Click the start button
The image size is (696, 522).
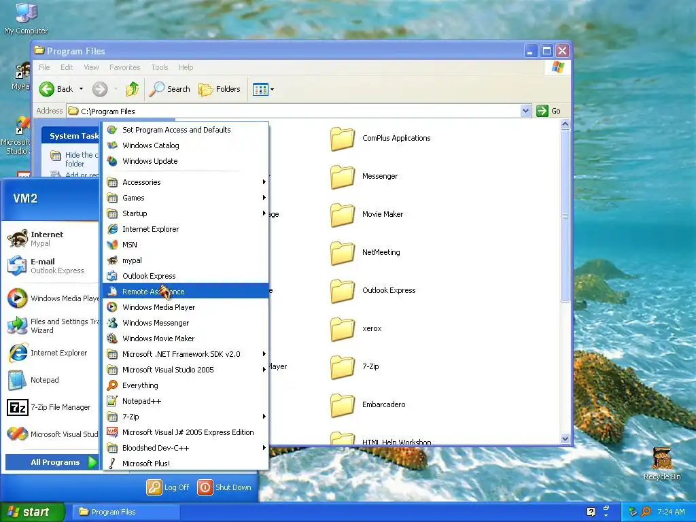33,512
